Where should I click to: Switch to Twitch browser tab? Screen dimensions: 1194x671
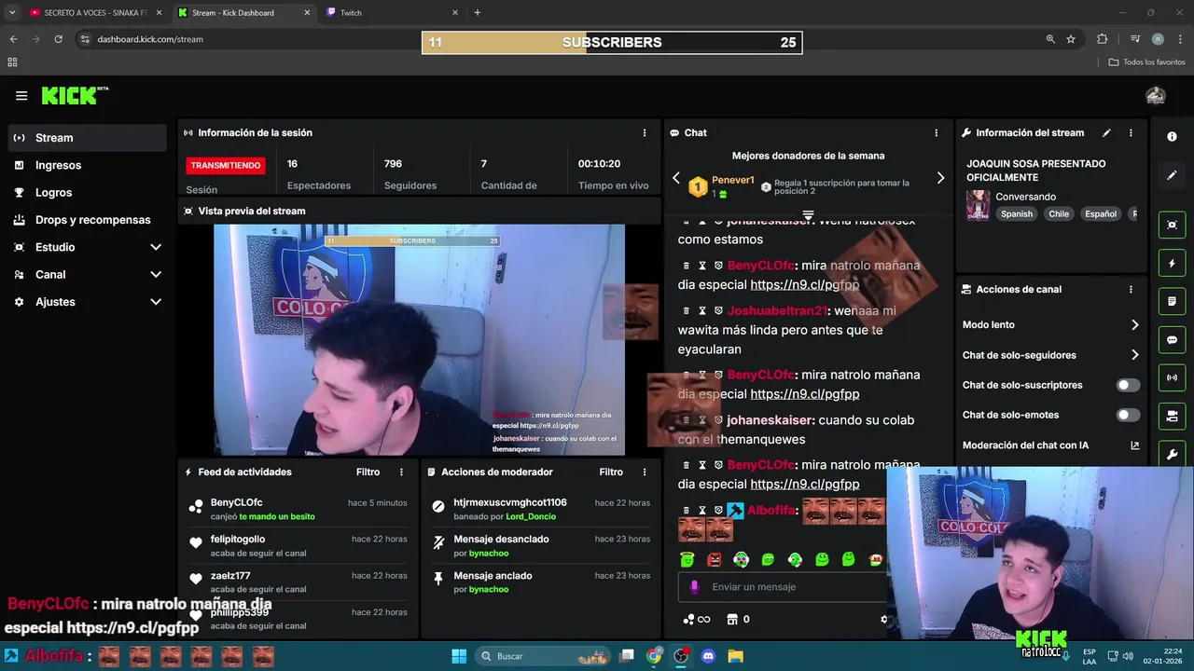393,13
